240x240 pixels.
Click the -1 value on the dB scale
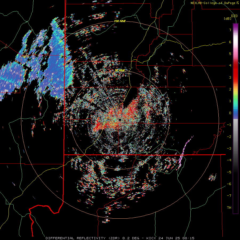tap(229, 125)
